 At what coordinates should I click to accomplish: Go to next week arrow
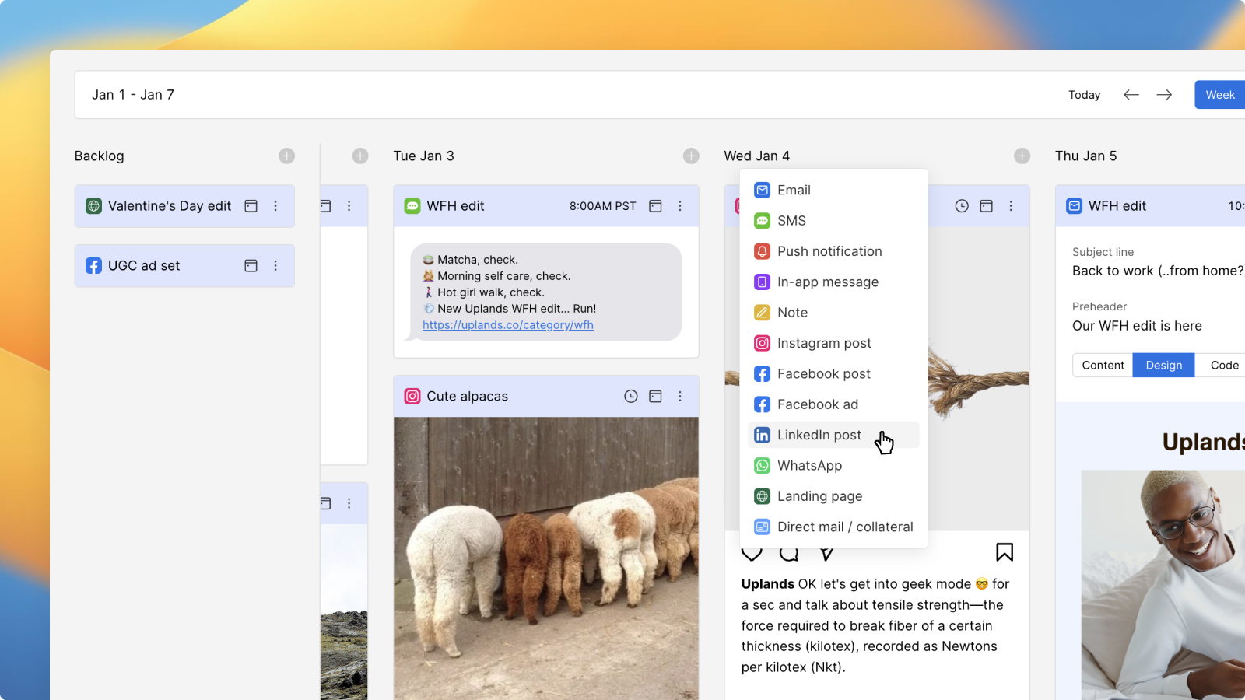(x=1164, y=95)
